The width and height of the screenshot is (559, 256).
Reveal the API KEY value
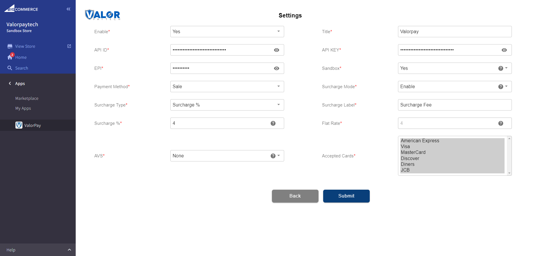[x=504, y=50]
